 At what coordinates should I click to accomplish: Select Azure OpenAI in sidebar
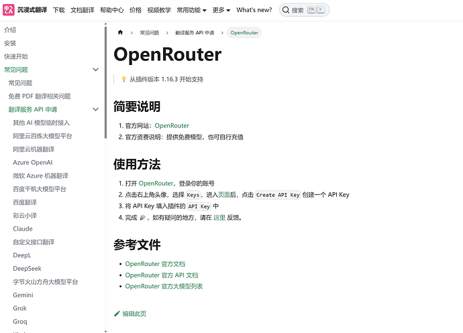click(33, 163)
